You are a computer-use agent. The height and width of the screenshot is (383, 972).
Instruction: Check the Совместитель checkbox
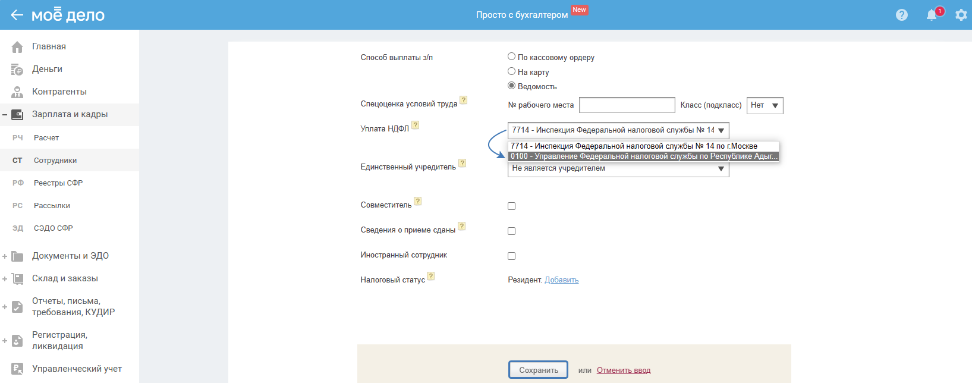coord(511,206)
